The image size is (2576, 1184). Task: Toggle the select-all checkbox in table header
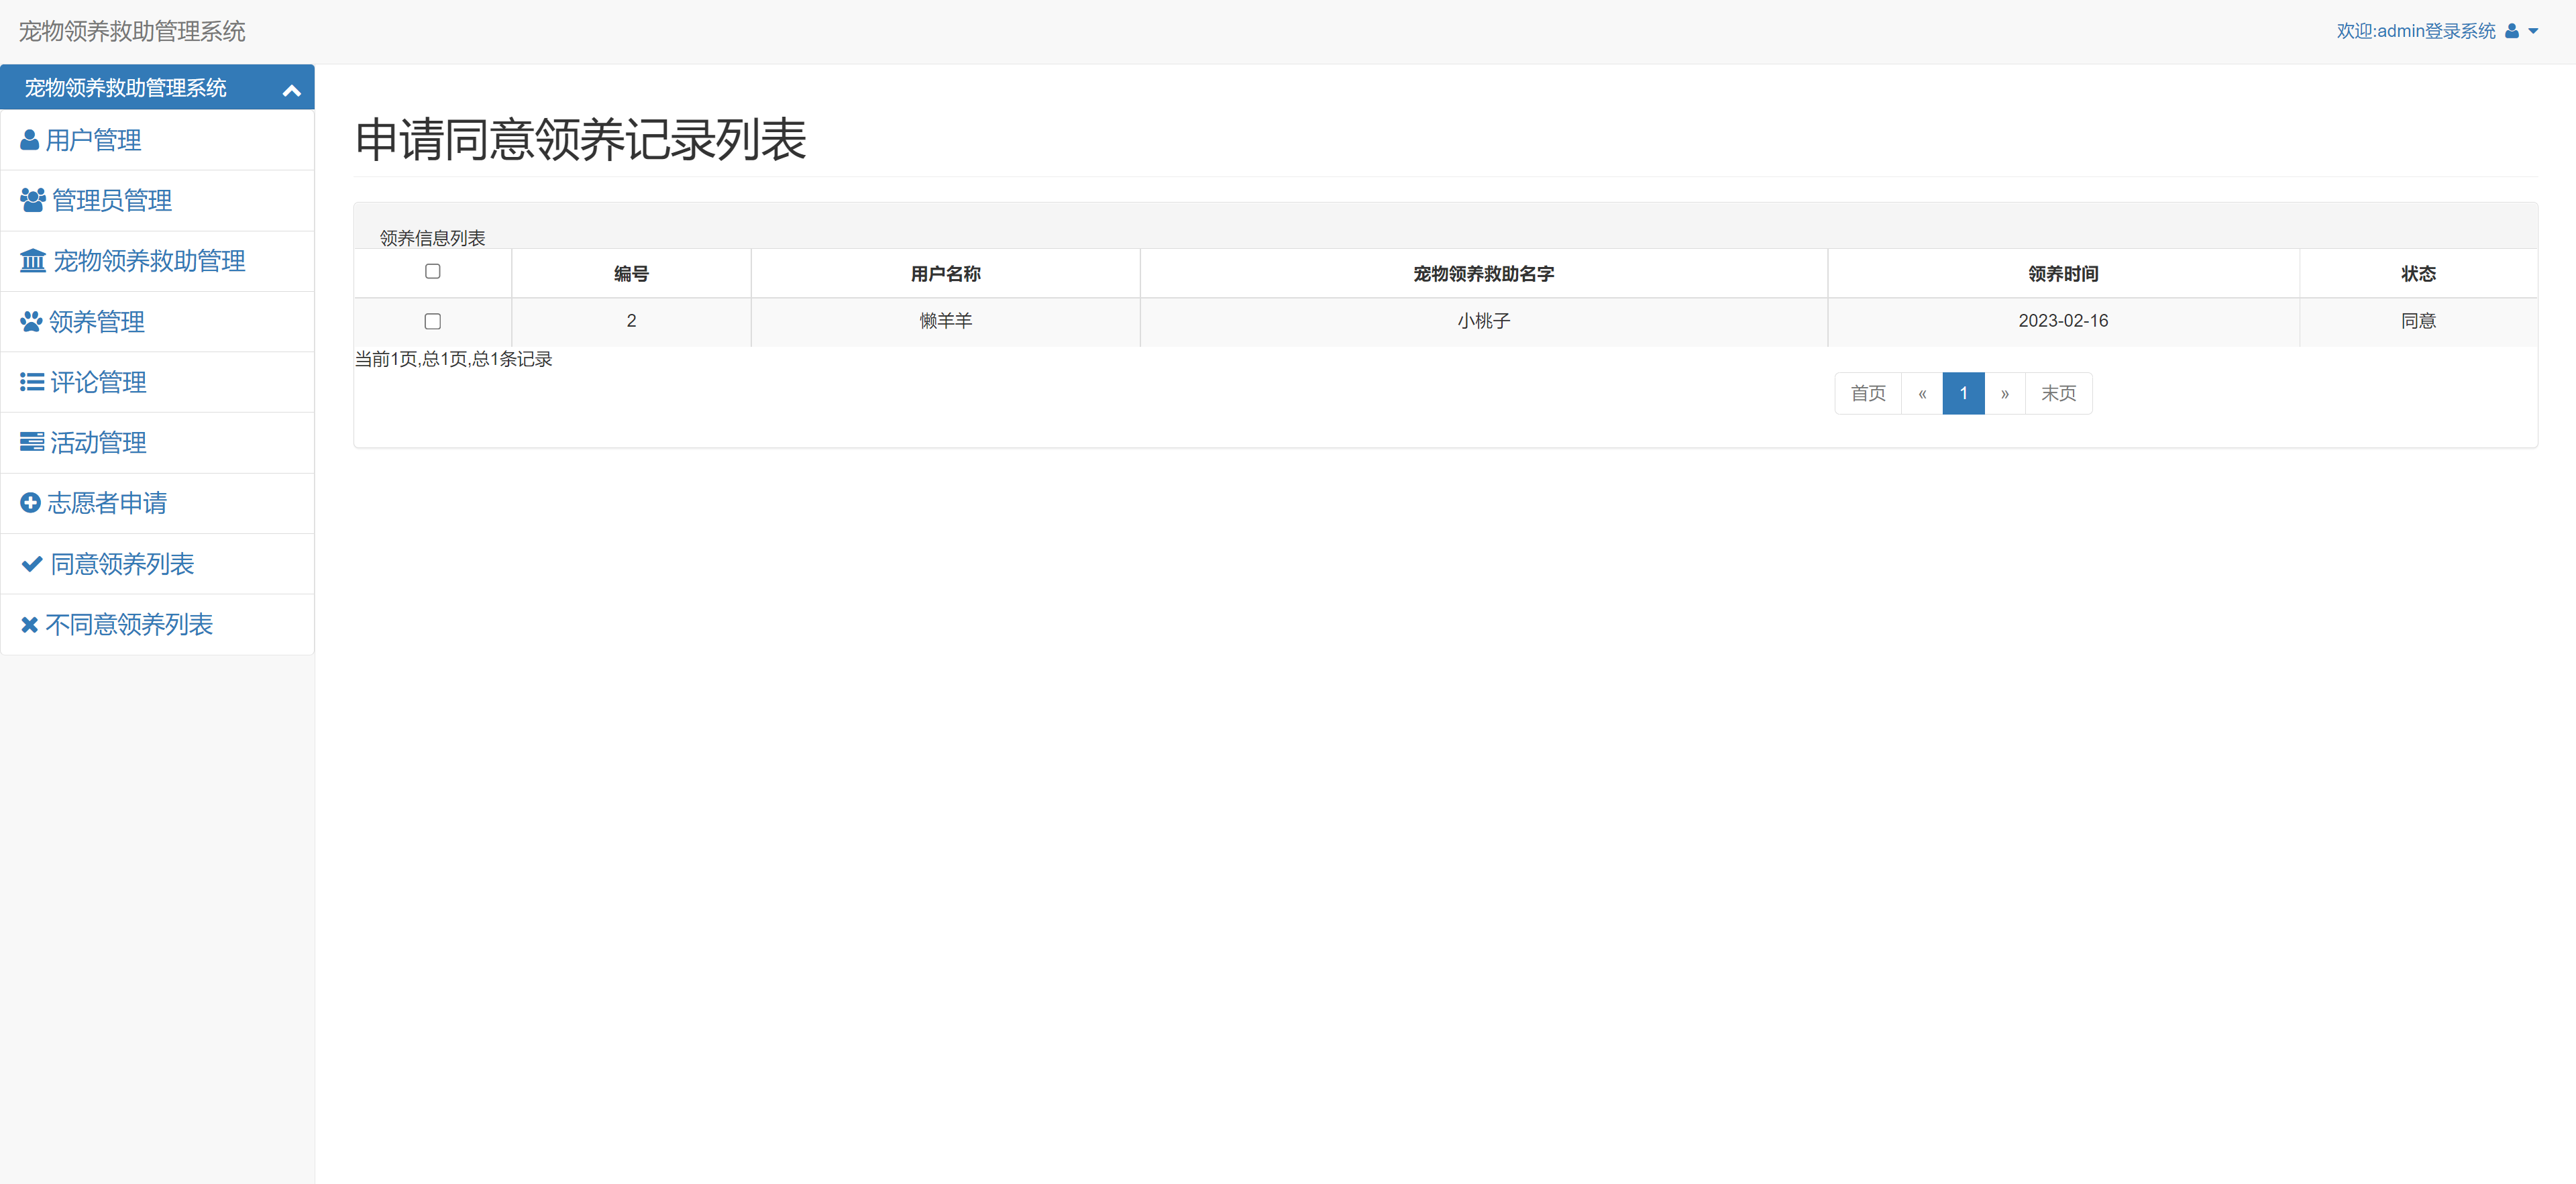(x=432, y=271)
